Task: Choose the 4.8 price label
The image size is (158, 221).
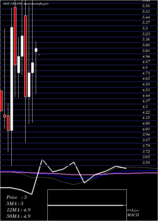Action: [145, 68]
